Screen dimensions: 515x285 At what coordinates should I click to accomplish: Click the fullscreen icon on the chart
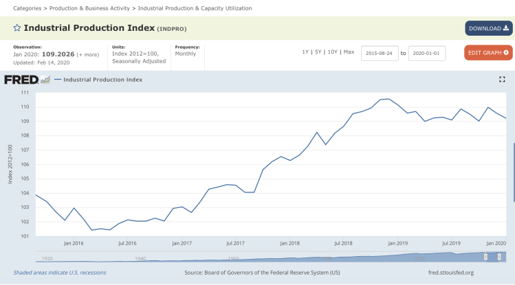pos(502,80)
